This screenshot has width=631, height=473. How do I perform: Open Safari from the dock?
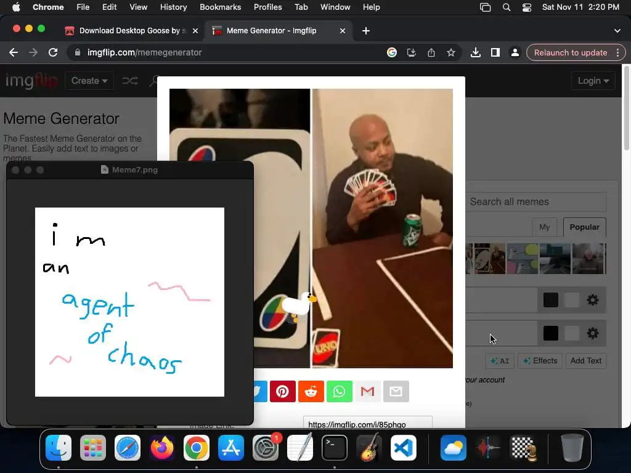128,448
